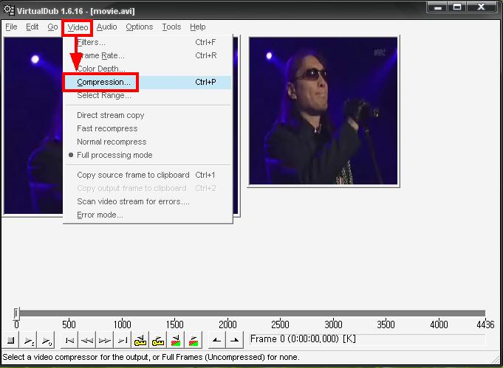Screen dimensions: 503x368
Task: Click the Frame 0 position display field
Action: tap(367, 339)
